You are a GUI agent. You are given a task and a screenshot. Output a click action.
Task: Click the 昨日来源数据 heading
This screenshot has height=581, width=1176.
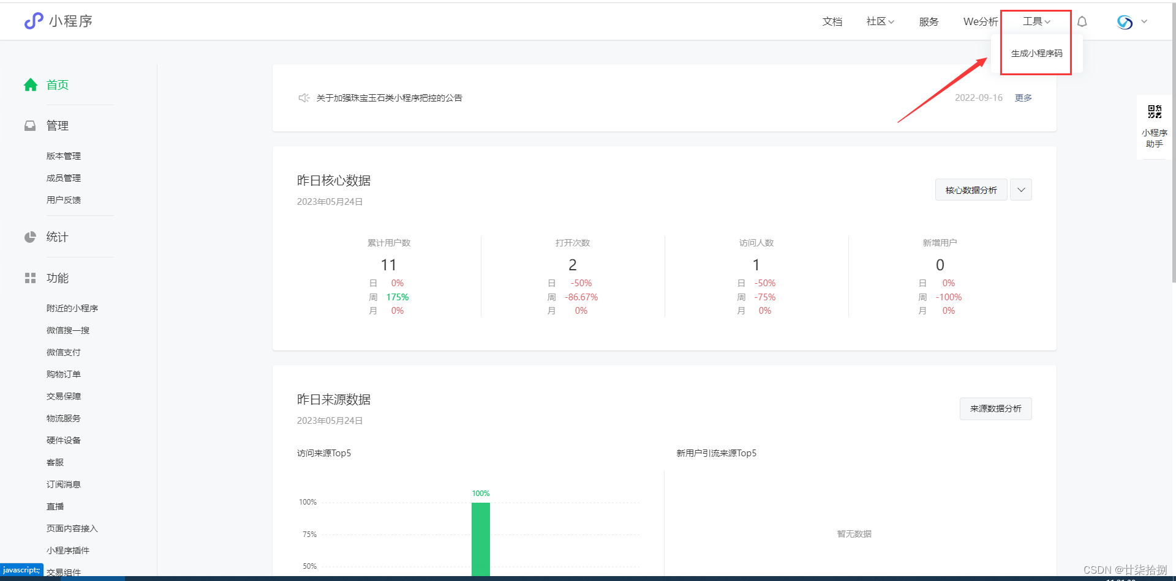click(x=334, y=399)
